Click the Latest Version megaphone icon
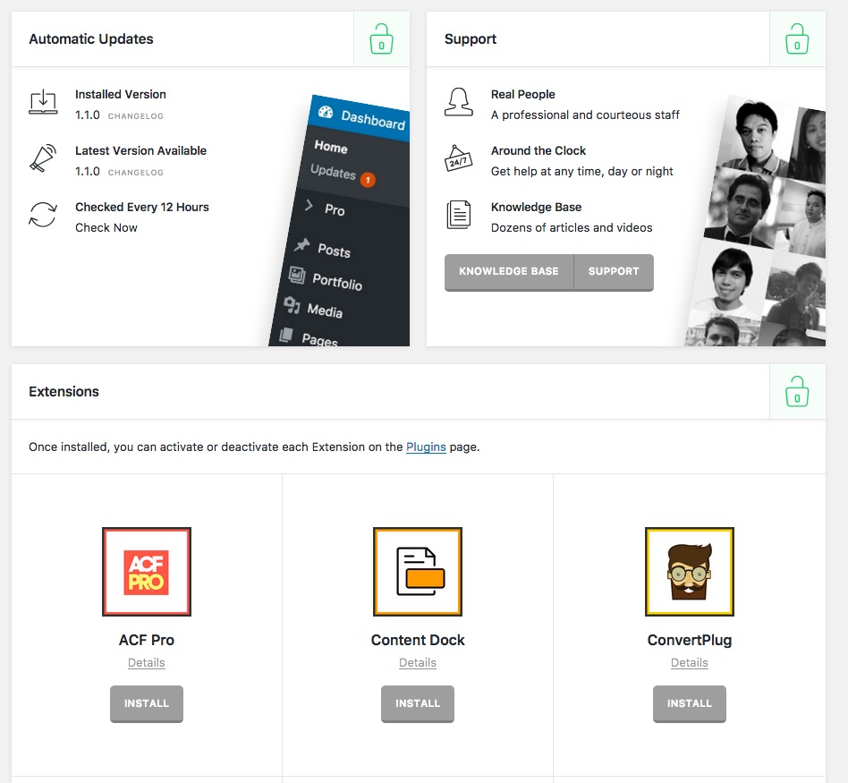The height and width of the screenshot is (783, 848). point(43,158)
